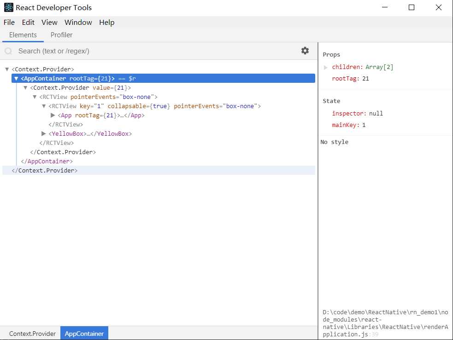Click the renderApplication.js source path

[x=385, y=323]
